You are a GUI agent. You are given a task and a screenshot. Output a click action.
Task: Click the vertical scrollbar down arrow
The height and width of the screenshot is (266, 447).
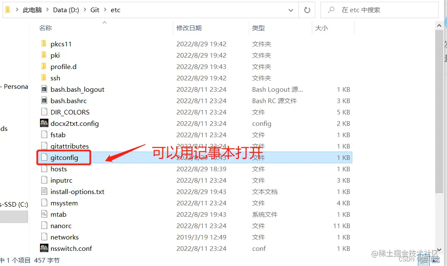coord(439,250)
